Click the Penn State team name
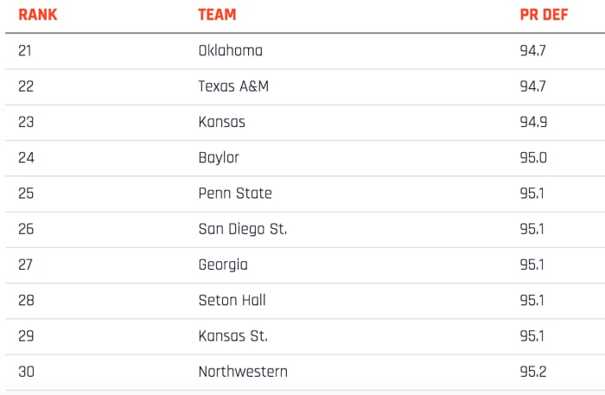605x395 pixels. pos(235,193)
